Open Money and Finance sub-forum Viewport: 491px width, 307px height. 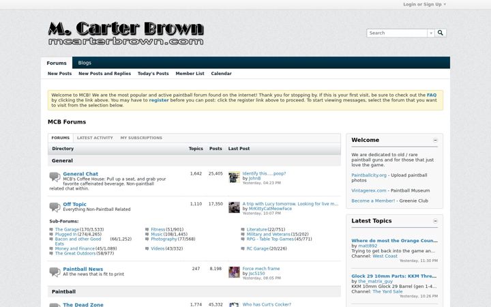pyautogui.click(x=75, y=249)
